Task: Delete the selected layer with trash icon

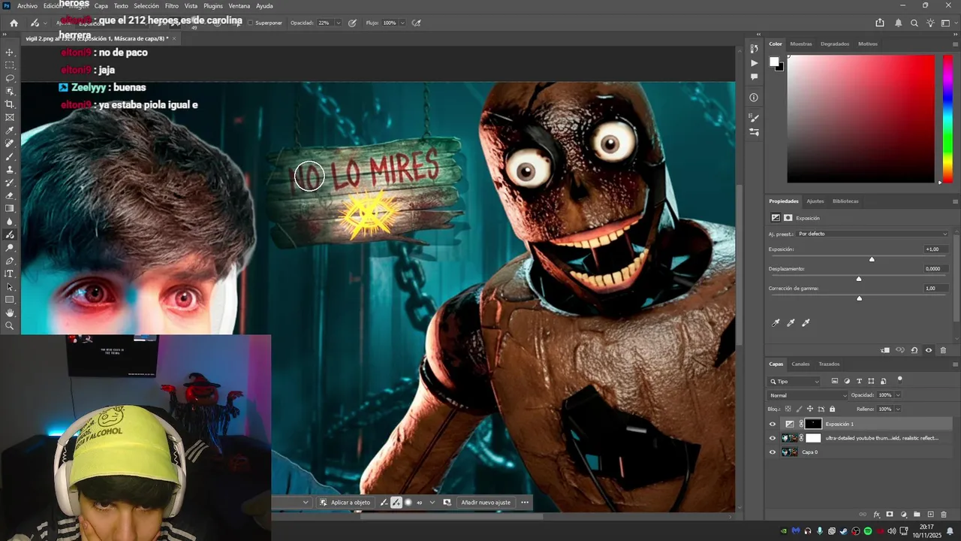Action: coord(944,515)
